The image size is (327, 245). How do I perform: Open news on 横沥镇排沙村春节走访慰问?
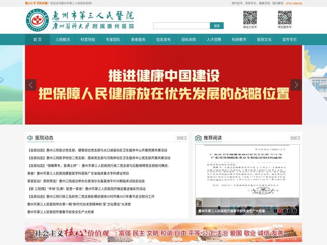[x=91, y=196]
